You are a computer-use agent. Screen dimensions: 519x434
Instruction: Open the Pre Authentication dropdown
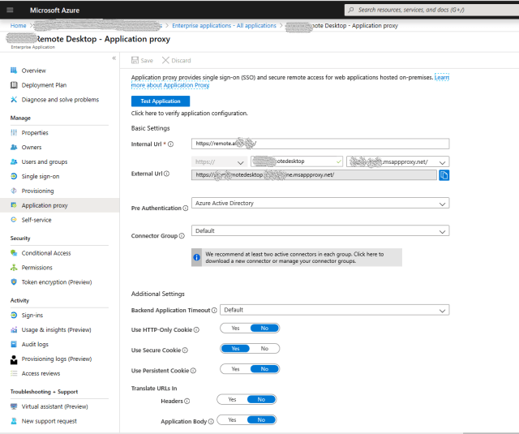point(320,204)
